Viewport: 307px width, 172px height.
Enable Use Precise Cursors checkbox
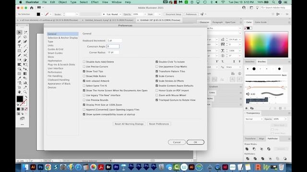coord(84,66)
